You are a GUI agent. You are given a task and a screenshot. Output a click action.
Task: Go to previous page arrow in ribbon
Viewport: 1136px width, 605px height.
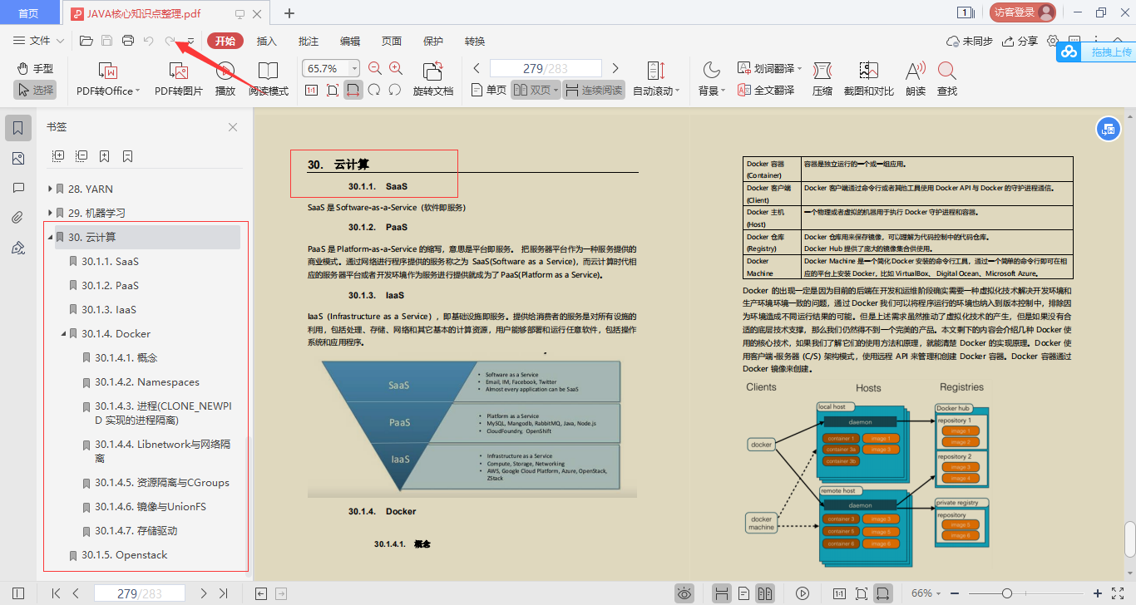pos(477,68)
